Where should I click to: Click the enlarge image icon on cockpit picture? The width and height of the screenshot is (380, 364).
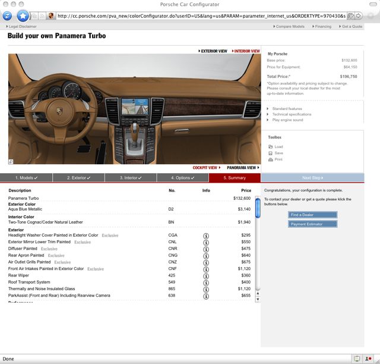(x=11, y=162)
